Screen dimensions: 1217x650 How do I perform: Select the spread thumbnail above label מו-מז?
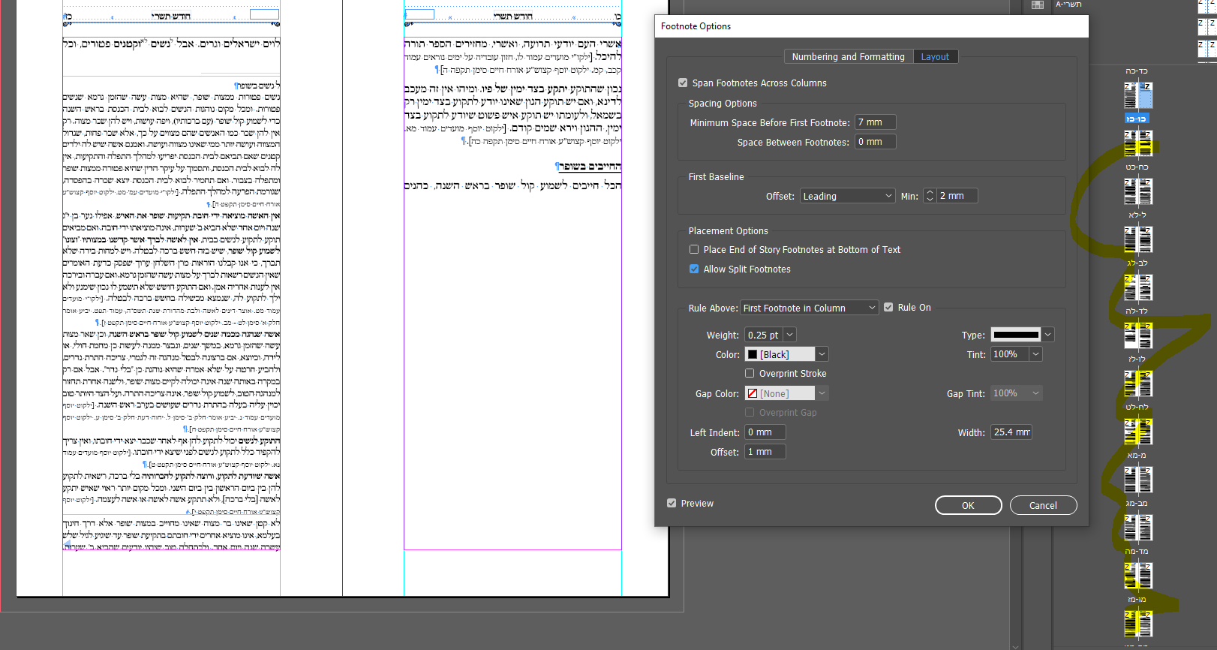(x=1137, y=576)
